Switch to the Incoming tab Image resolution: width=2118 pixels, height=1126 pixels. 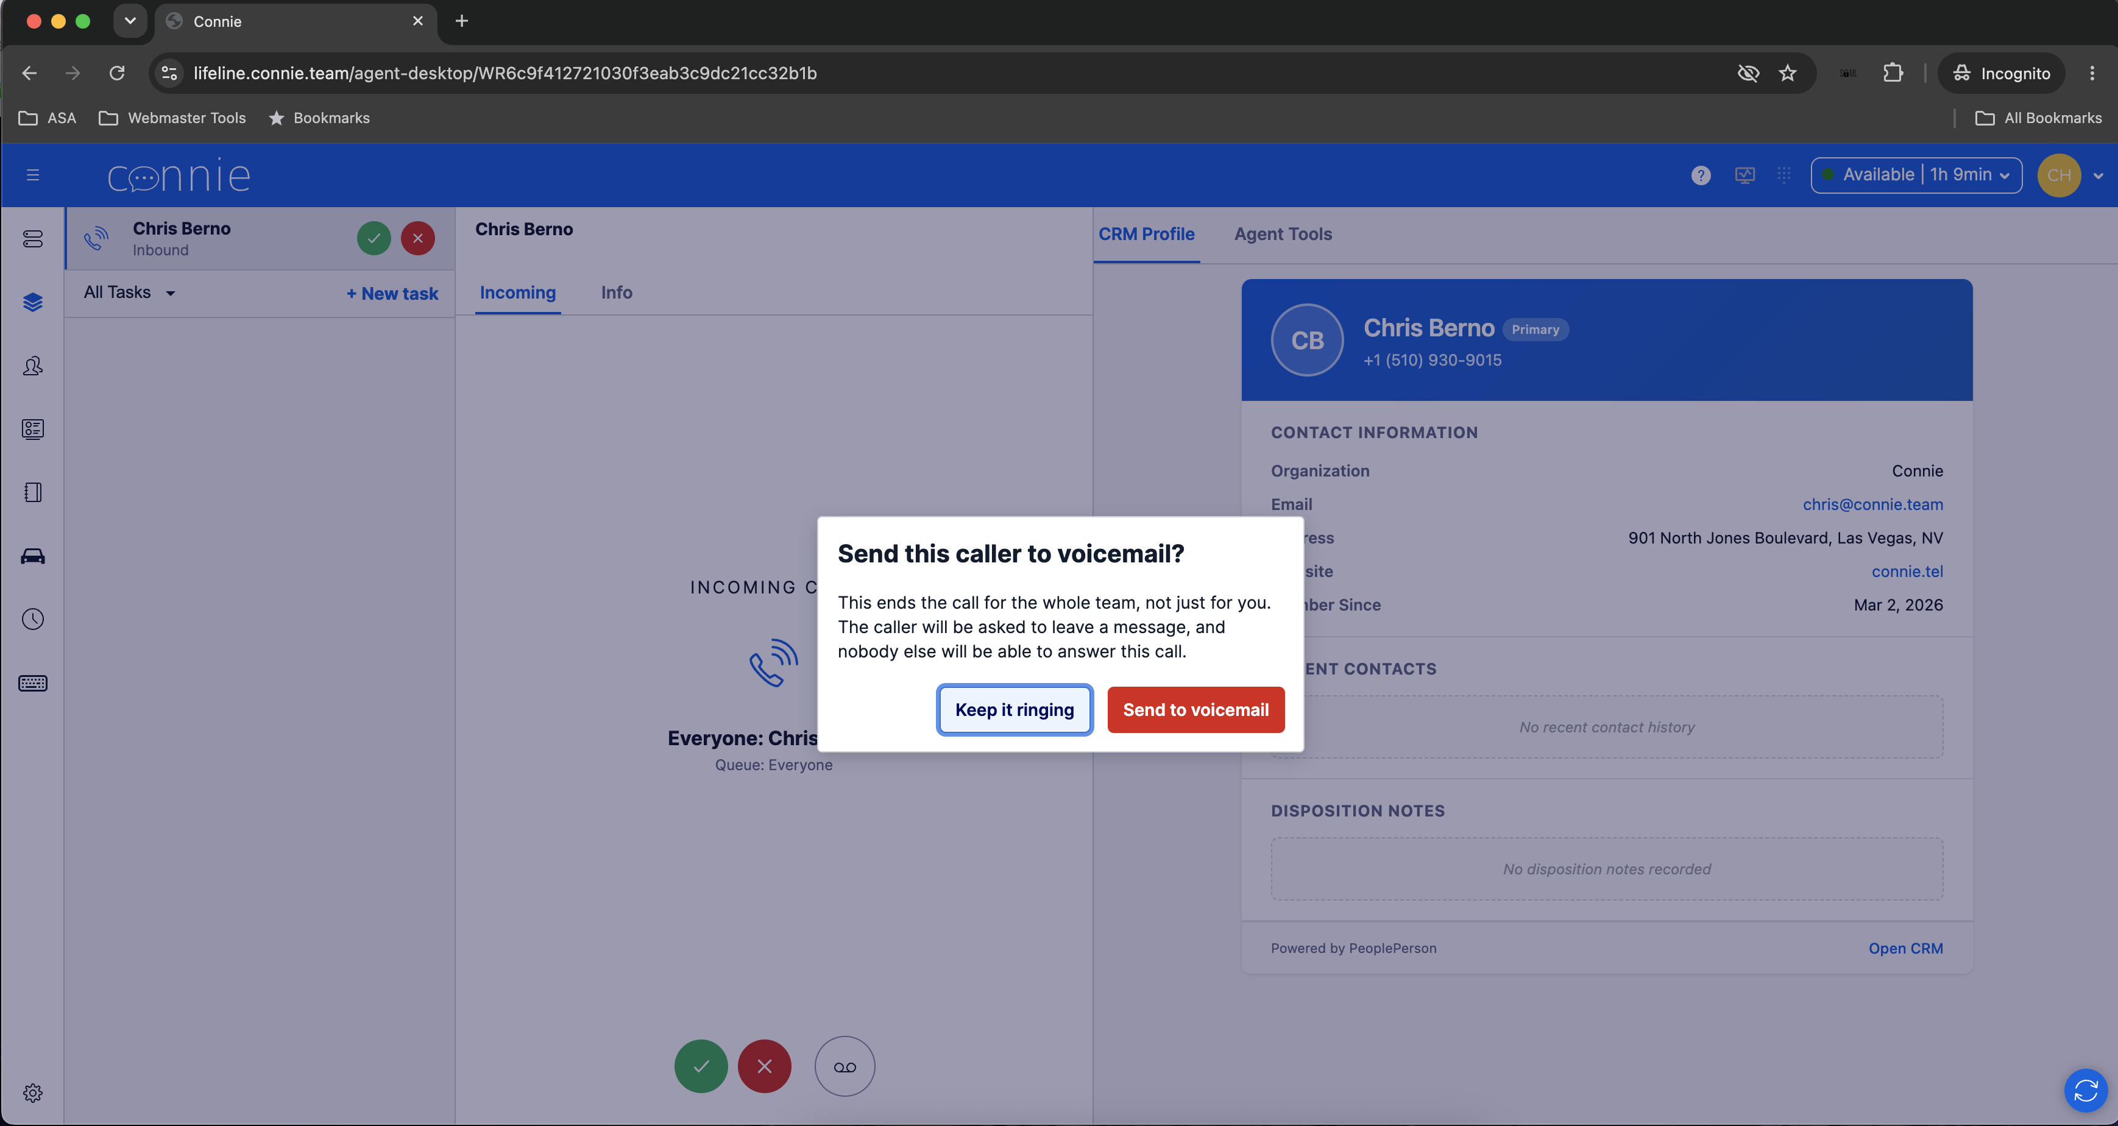point(518,292)
